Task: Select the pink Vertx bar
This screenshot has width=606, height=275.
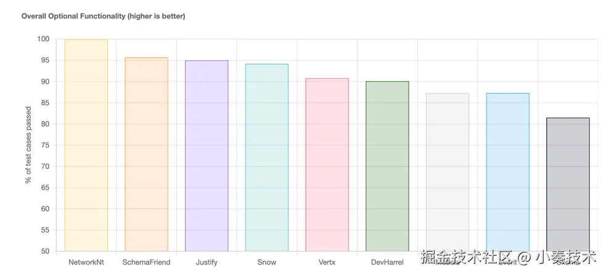Action: (x=327, y=164)
